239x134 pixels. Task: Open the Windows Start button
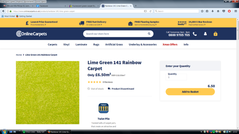click(x=4, y=132)
